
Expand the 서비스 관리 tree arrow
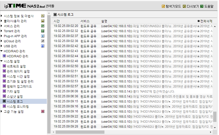point(2,26)
